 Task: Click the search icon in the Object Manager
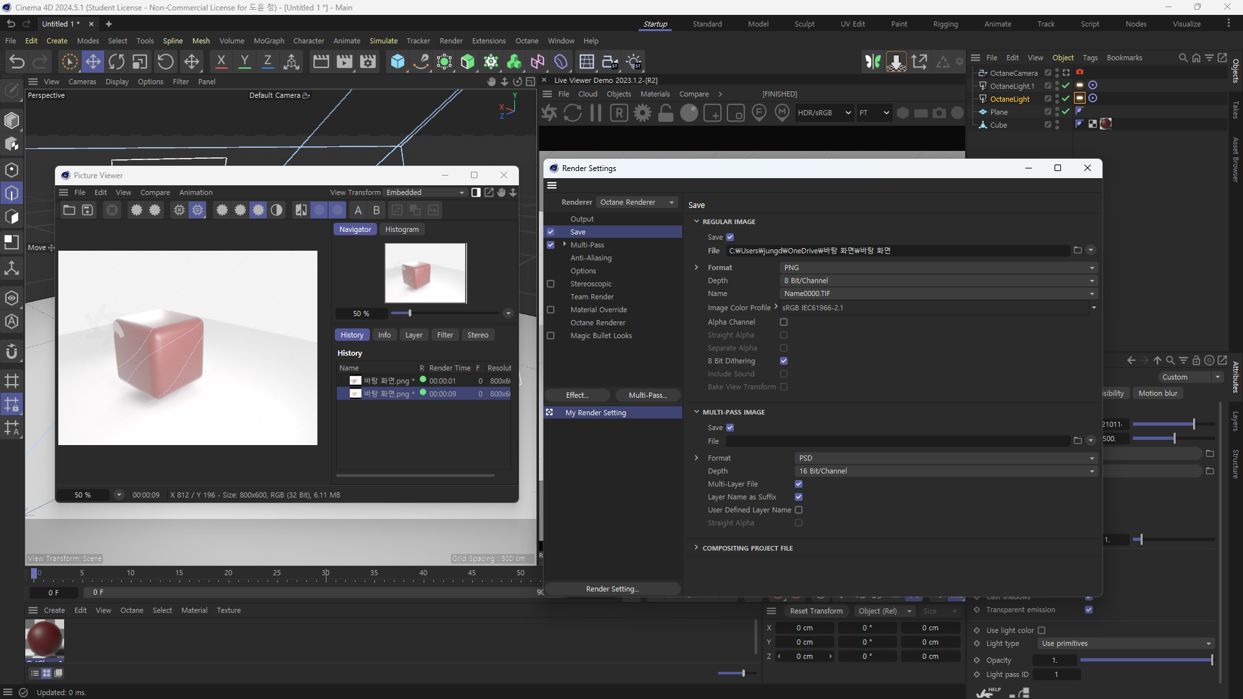[x=1183, y=58]
